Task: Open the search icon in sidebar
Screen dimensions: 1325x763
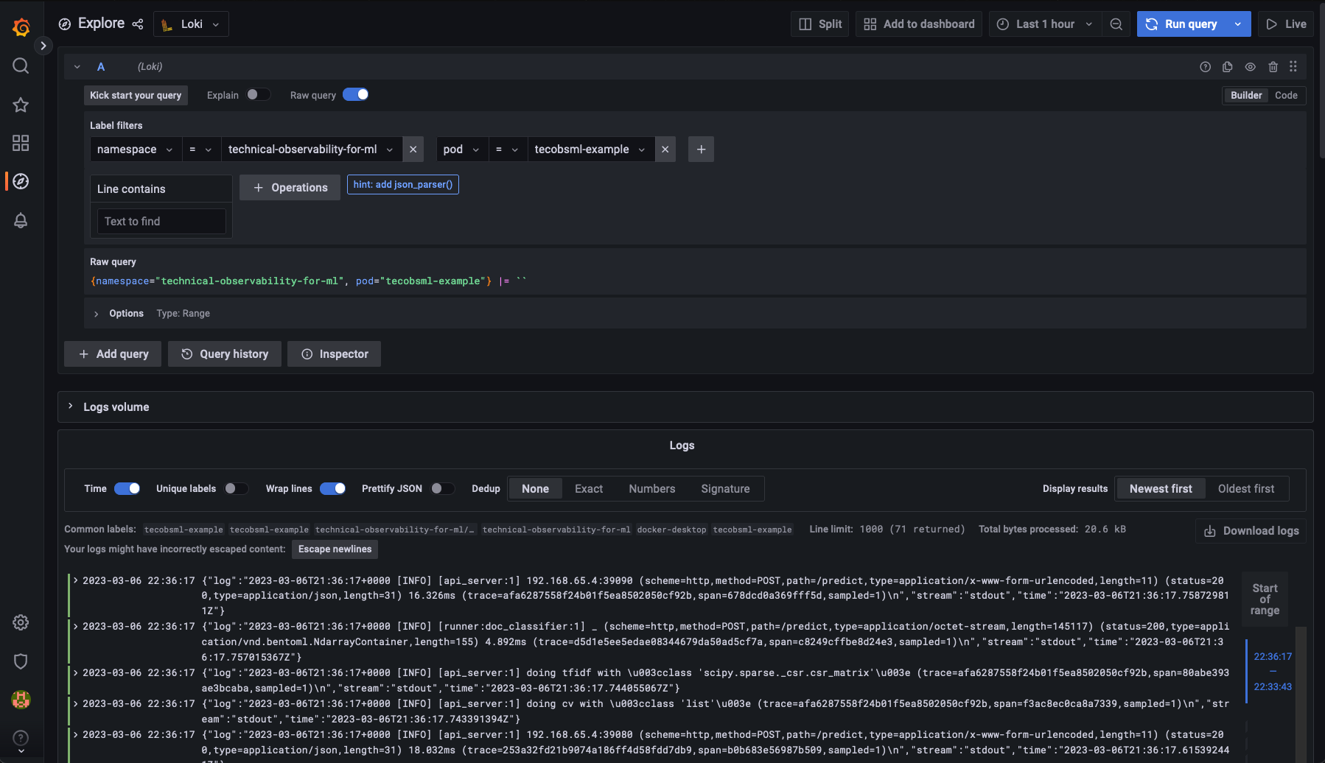Action: (x=21, y=66)
